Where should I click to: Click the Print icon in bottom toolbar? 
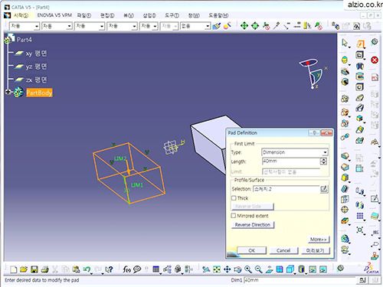point(45,269)
